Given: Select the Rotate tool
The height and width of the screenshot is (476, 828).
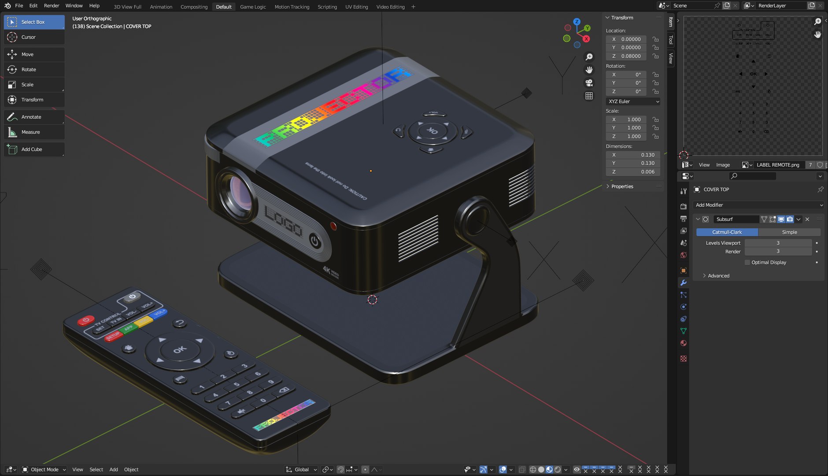Looking at the screenshot, I should [34, 69].
